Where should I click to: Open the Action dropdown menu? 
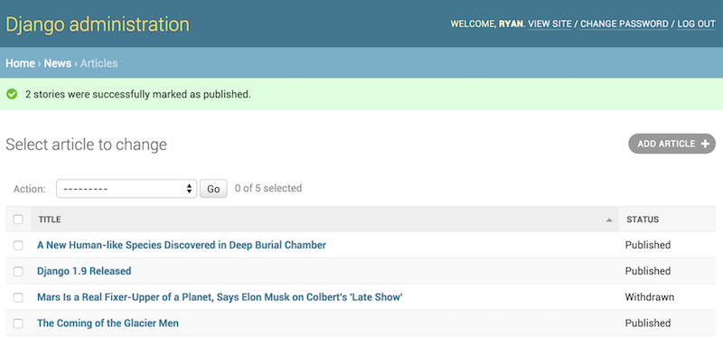[x=127, y=189]
